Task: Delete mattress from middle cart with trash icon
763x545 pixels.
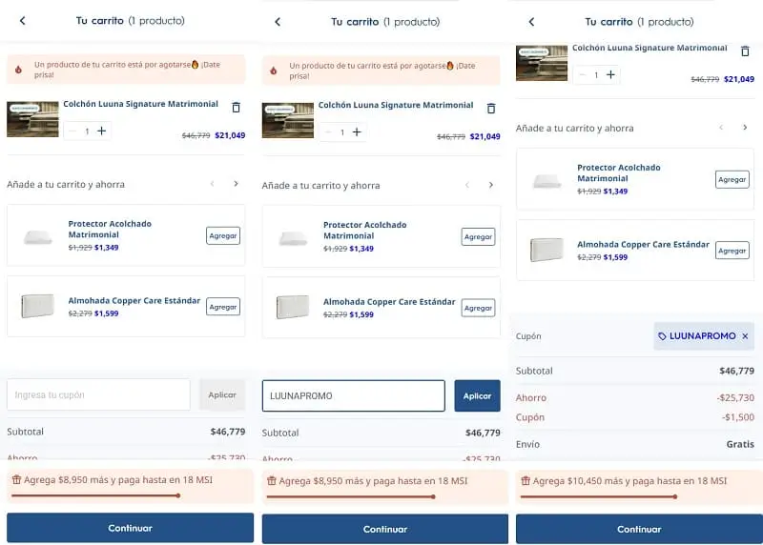Action: tap(491, 108)
